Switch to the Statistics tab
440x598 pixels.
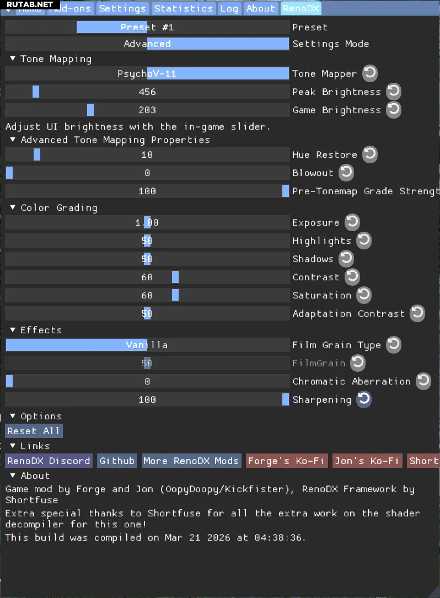pyautogui.click(x=183, y=8)
